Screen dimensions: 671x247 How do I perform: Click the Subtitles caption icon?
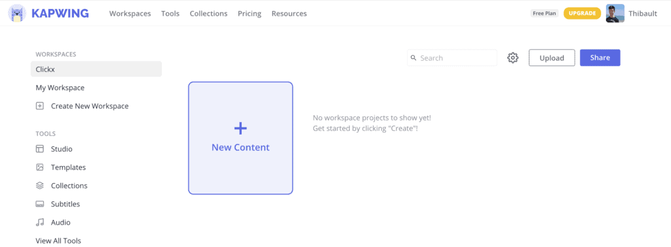(x=40, y=204)
